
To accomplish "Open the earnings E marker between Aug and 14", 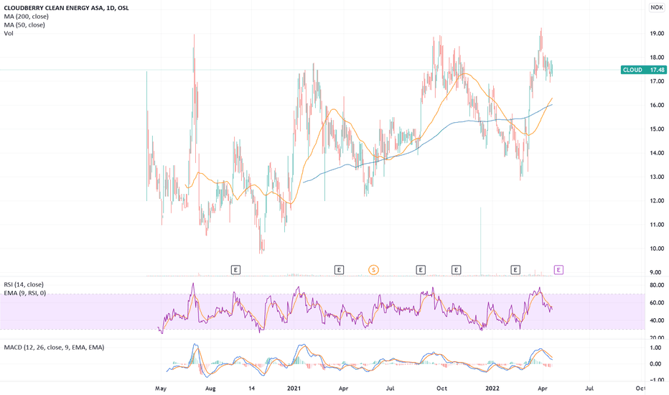I will pos(235,270).
